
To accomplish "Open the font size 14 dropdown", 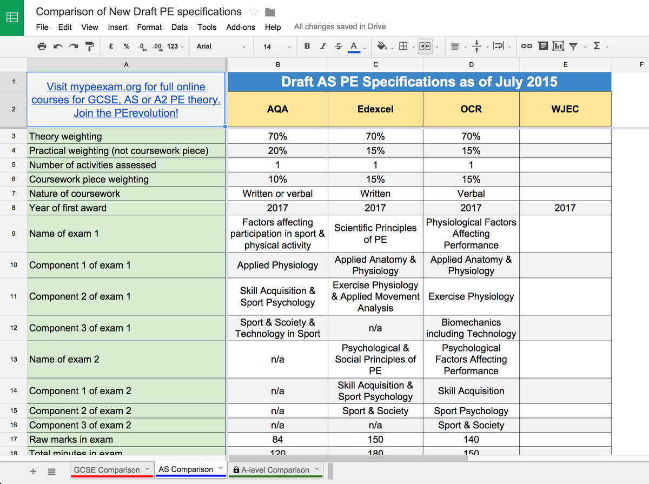I will pyautogui.click(x=277, y=47).
